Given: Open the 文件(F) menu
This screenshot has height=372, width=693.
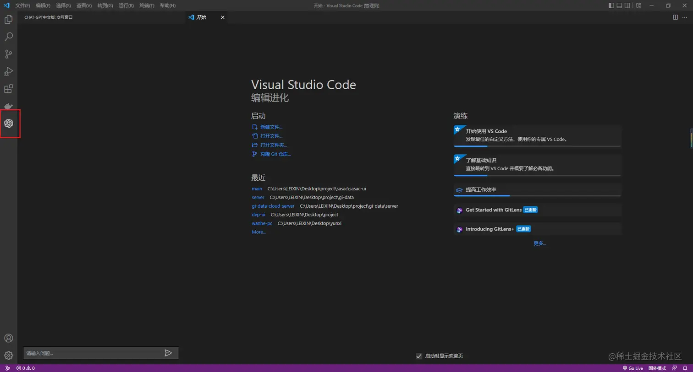Looking at the screenshot, I should click(x=22, y=5).
